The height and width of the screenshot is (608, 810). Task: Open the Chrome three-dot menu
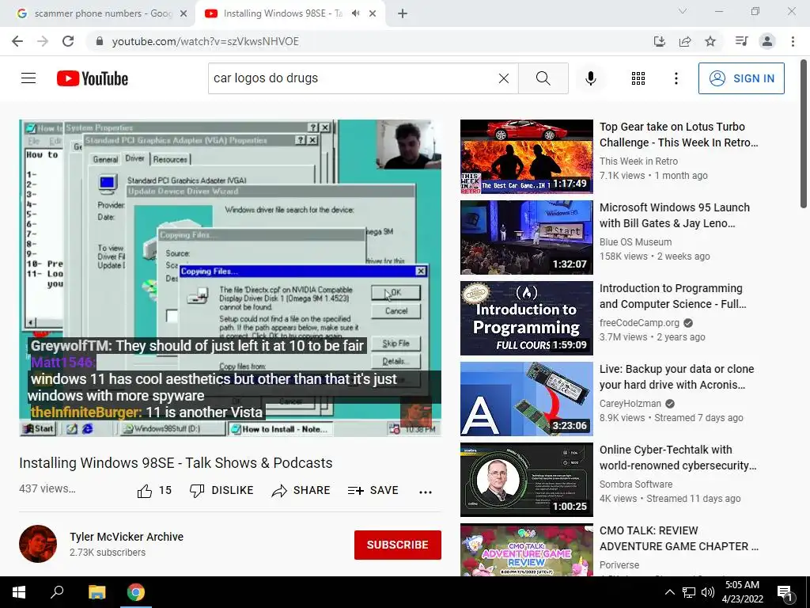pyautogui.click(x=793, y=41)
